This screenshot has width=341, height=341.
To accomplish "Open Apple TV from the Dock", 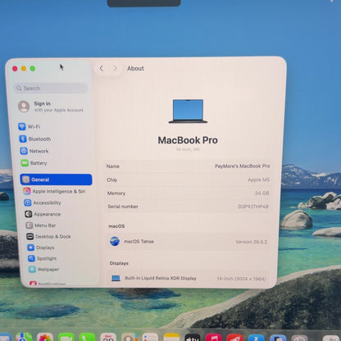I will pyautogui.click(x=193, y=338).
